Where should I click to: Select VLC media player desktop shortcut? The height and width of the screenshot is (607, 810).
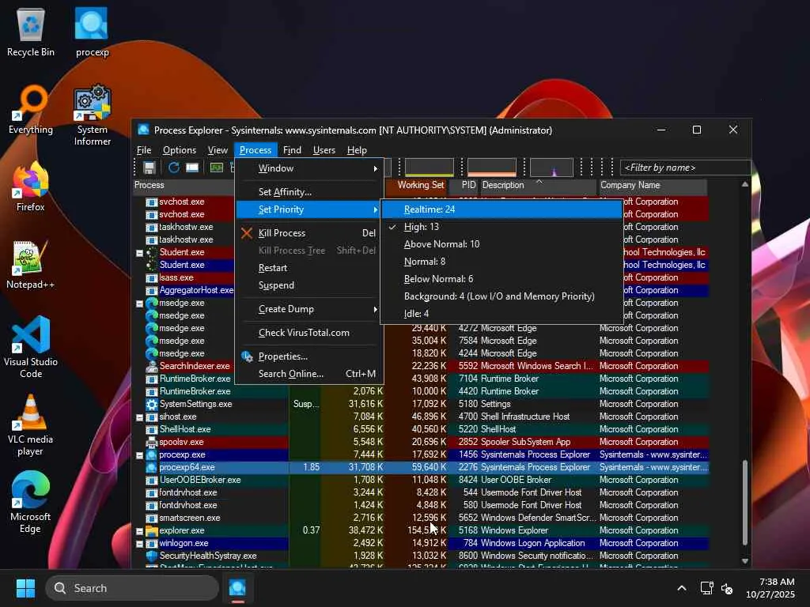tap(31, 425)
